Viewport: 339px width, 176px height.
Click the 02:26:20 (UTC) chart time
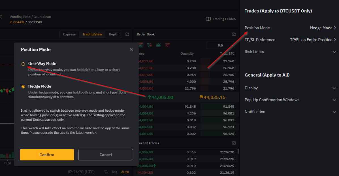tap(81, 172)
